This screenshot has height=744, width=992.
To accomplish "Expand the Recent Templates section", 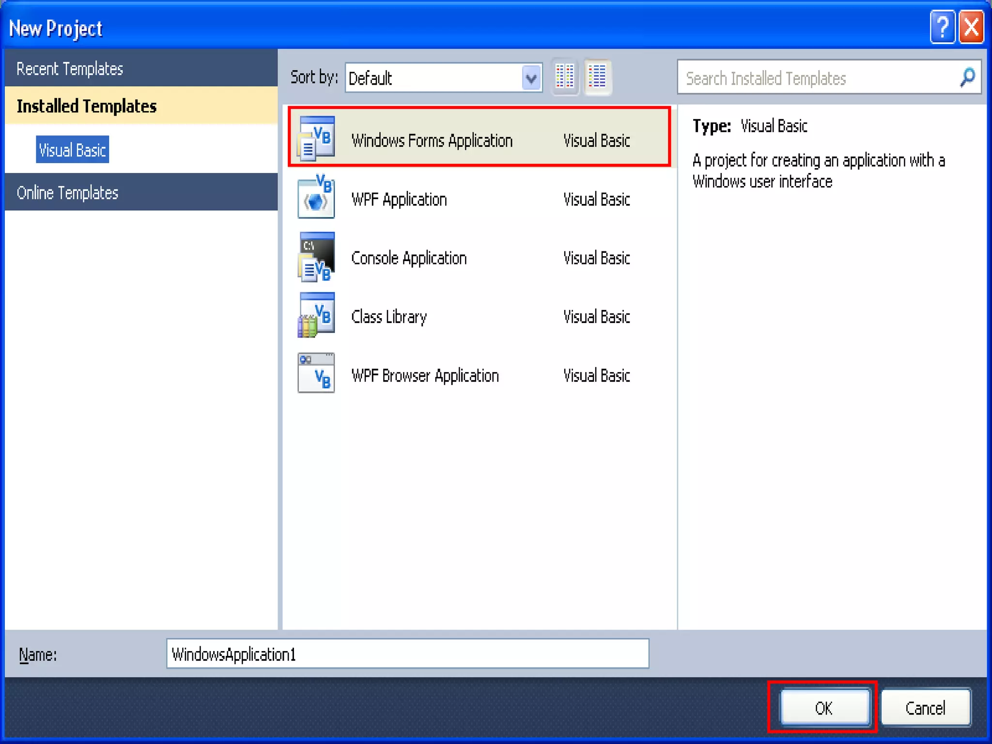I will 70,69.
